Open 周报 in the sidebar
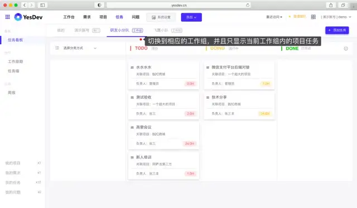Image resolution: width=357 pixels, height=208 pixels. (x=12, y=93)
